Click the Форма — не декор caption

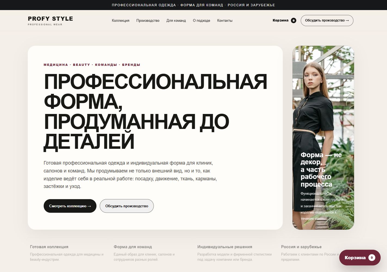point(321,169)
